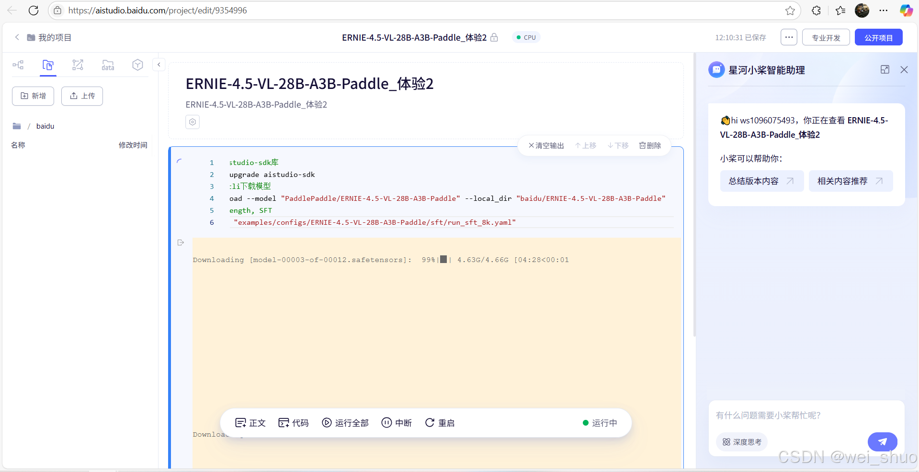Click the notebook vertical scrollbar

(x=694, y=194)
